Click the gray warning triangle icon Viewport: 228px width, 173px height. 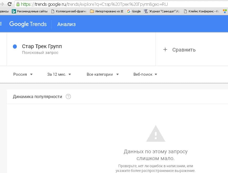pos(156,134)
